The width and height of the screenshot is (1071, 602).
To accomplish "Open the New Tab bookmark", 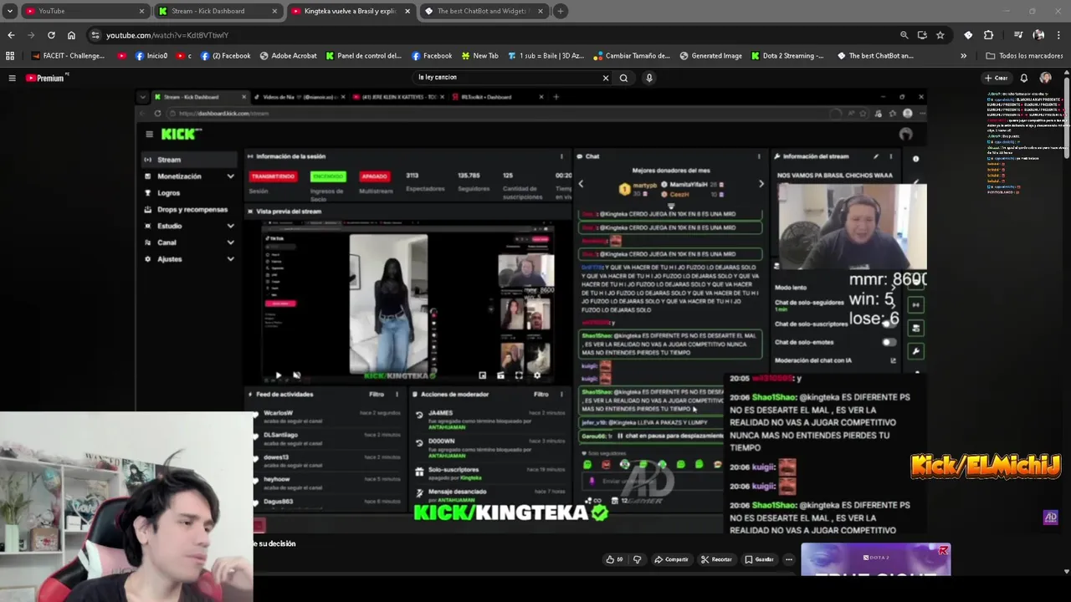I will tap(479, 56).
